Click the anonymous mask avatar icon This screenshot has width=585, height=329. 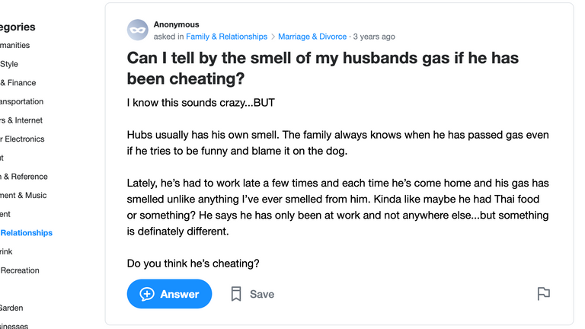137,30
